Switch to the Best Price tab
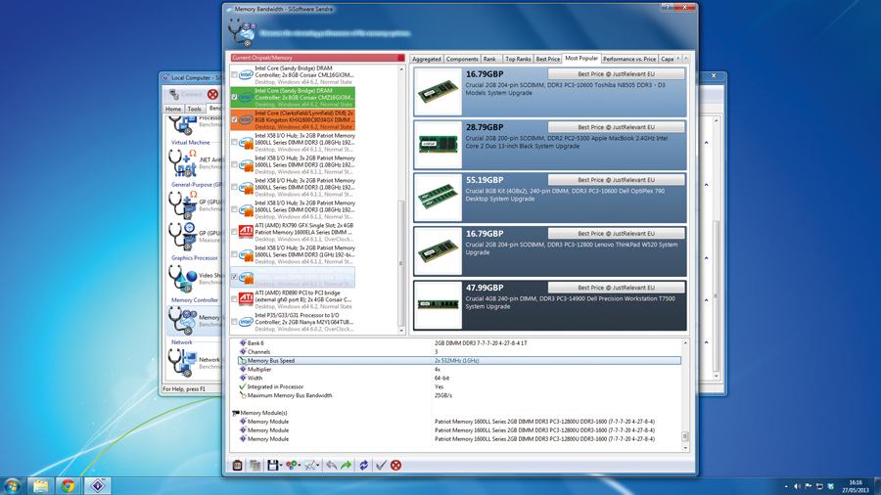 point(548,59)
